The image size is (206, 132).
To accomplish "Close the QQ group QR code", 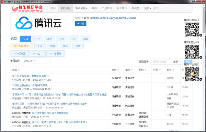I will [201, 79].
